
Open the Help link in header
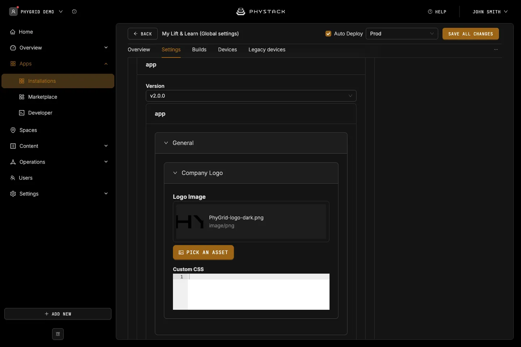[437, 12]
